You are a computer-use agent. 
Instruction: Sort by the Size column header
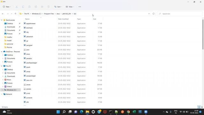tap(95, 19)
